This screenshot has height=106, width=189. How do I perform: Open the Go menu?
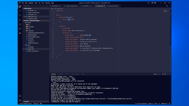(40, 3)
